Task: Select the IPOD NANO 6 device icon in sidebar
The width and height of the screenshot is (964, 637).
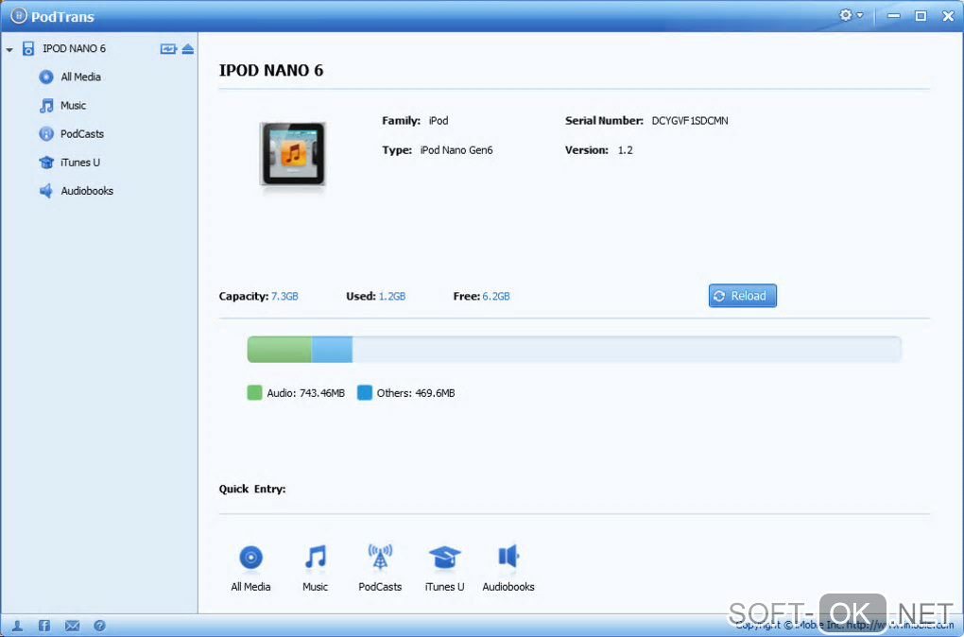Action: click(28, 48)
